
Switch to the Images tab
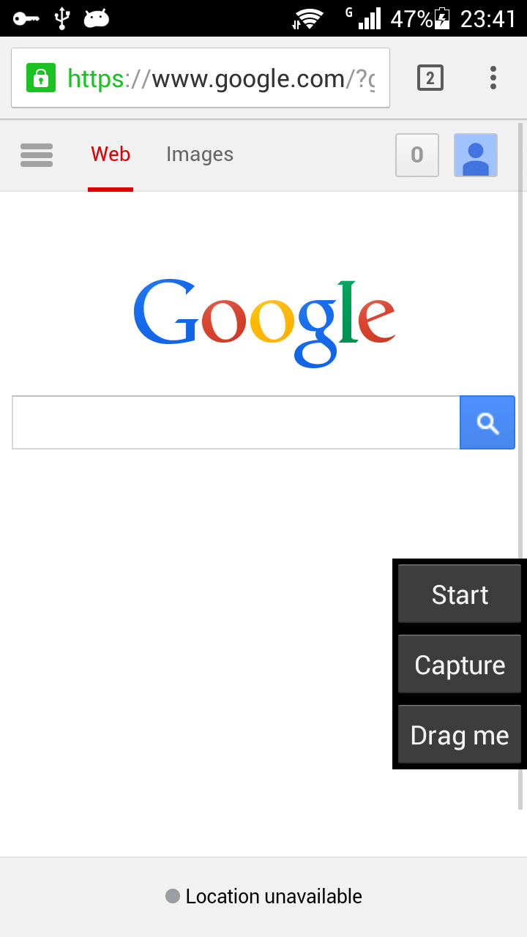pyautogui.click(x=200, y=154)
